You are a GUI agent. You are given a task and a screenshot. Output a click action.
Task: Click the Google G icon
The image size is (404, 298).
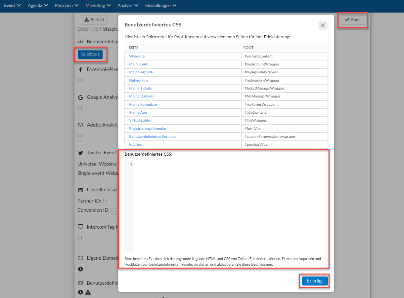pos(80,97)
